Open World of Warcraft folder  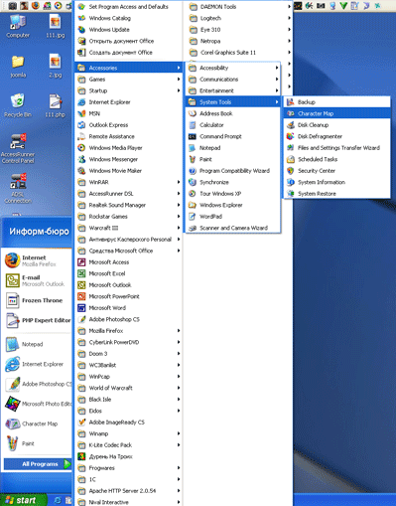[129, 388]
